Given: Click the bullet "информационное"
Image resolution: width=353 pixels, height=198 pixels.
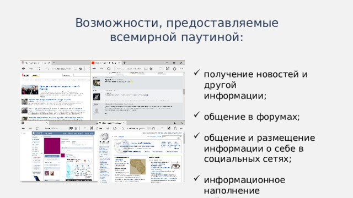Looking at the screenshot, I should [x=244, y=180].
